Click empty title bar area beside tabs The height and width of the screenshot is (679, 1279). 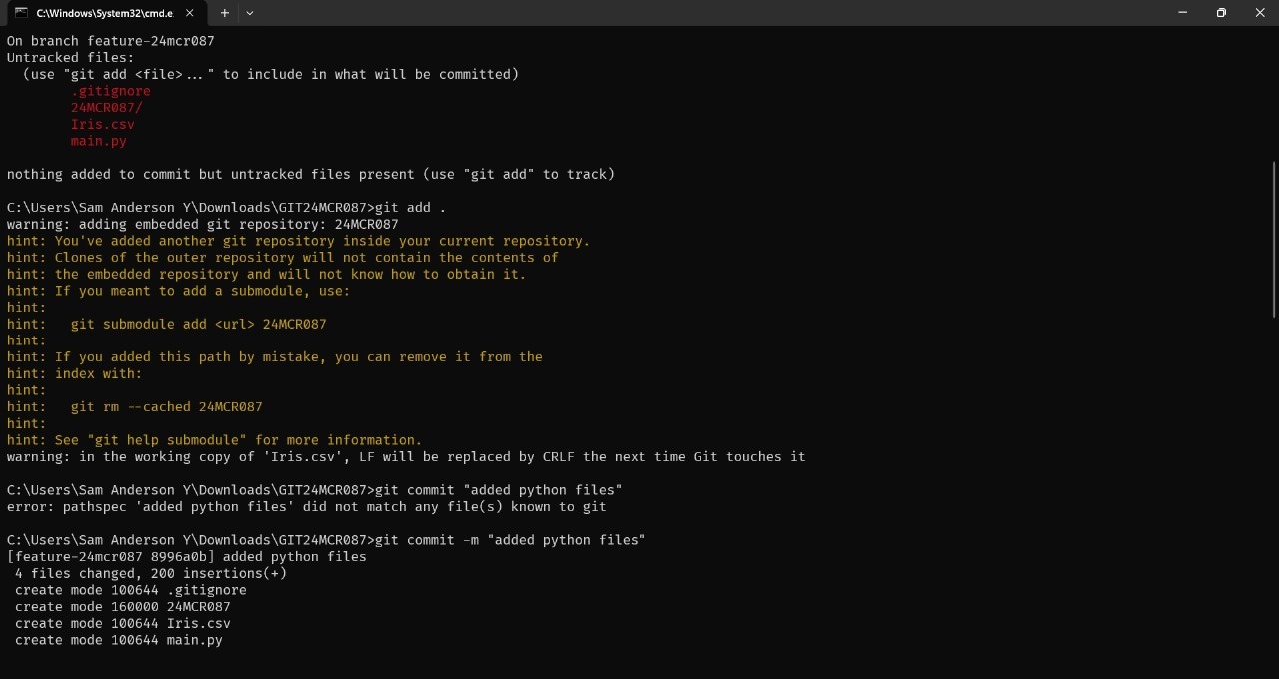point(699,13)
